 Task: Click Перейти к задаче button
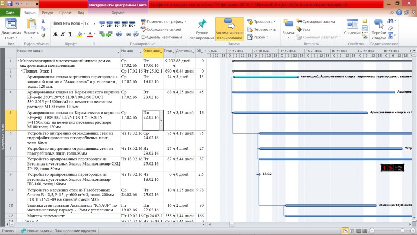[x=379, y=29]
